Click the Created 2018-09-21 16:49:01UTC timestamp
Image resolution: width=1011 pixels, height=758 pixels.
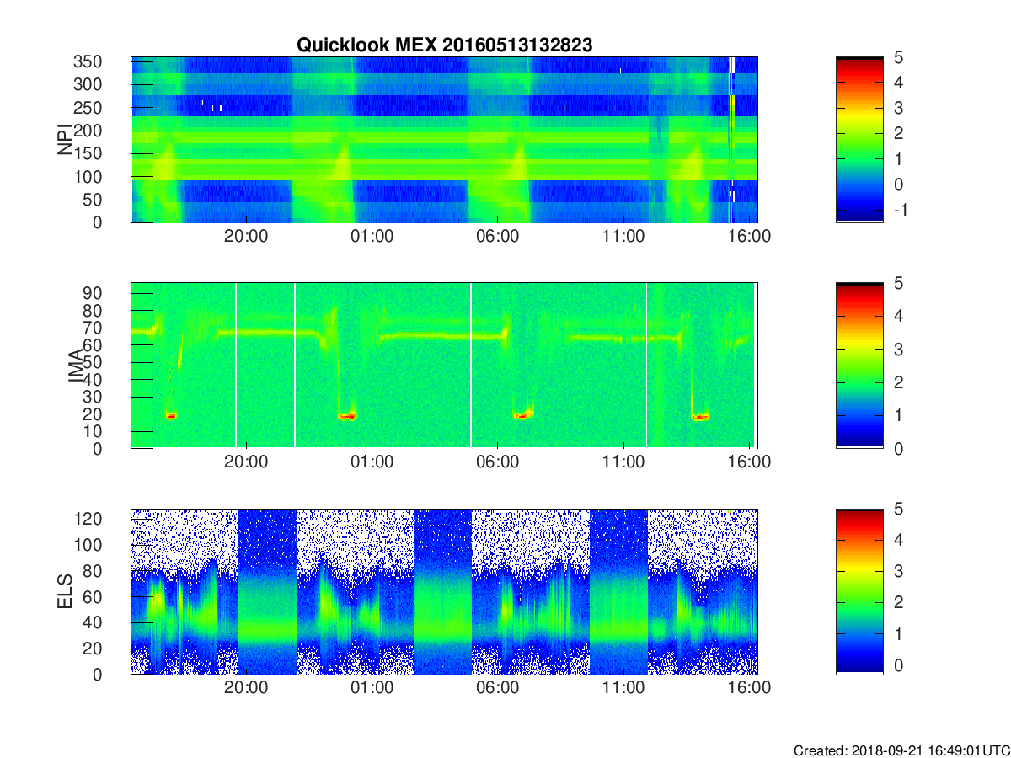tap(901, 750)
